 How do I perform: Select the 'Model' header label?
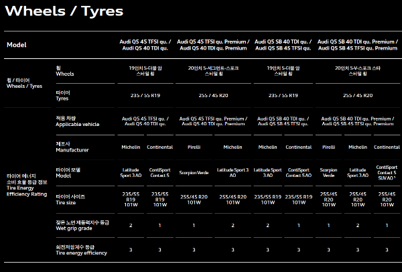point(16,45)
